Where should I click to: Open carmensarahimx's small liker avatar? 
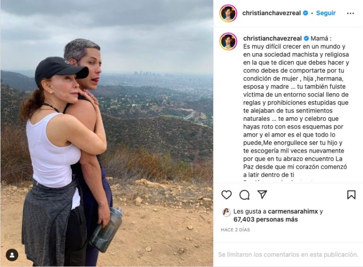(x=226, y=212)
